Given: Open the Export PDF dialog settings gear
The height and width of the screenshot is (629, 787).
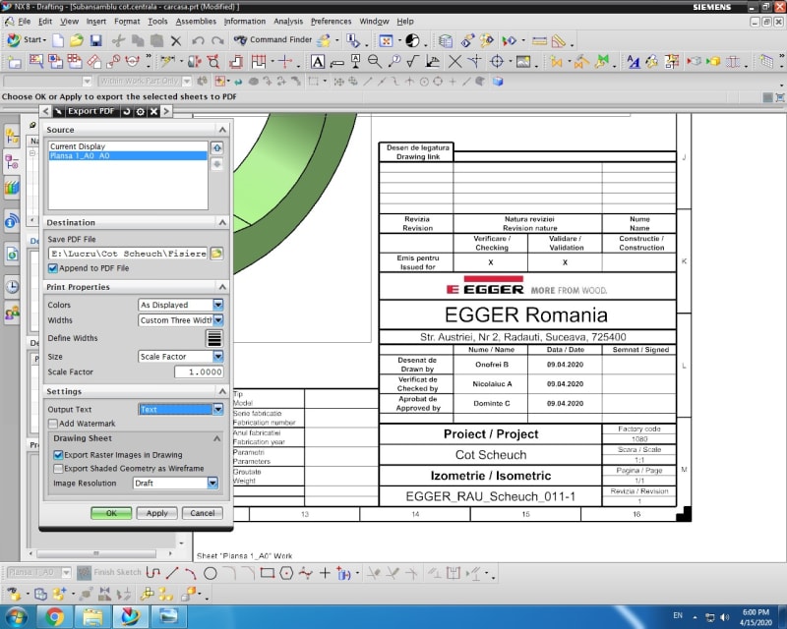Looking at the screenshot, I should [x=140, y=111].
